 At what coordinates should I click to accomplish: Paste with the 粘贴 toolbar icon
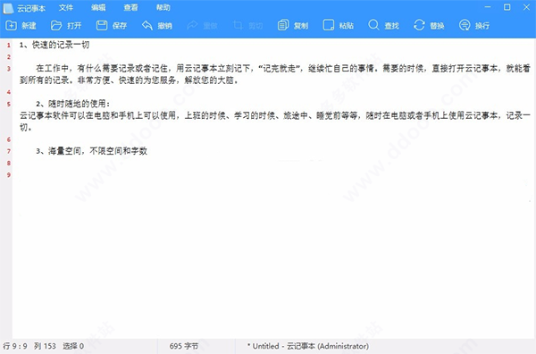pos(329,25)
